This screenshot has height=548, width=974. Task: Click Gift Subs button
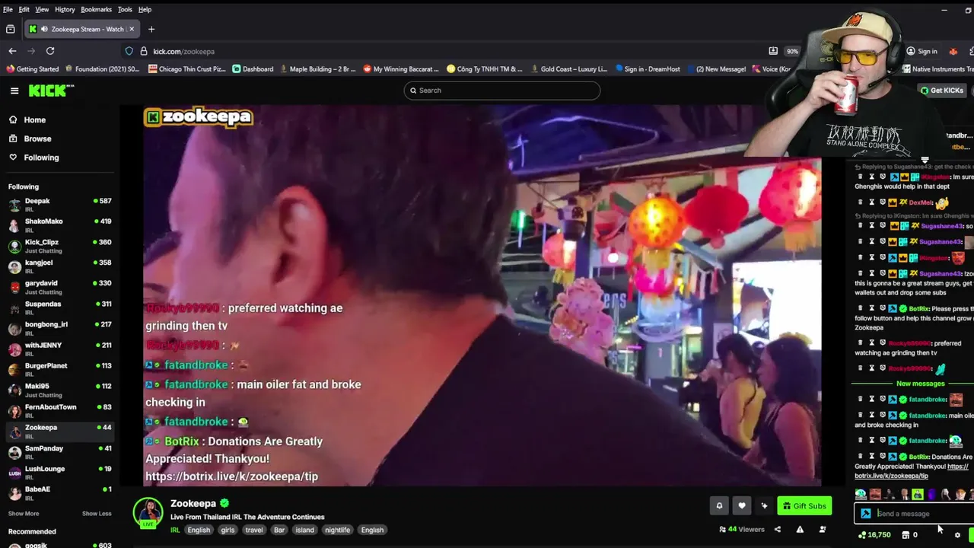click(804, 505)
